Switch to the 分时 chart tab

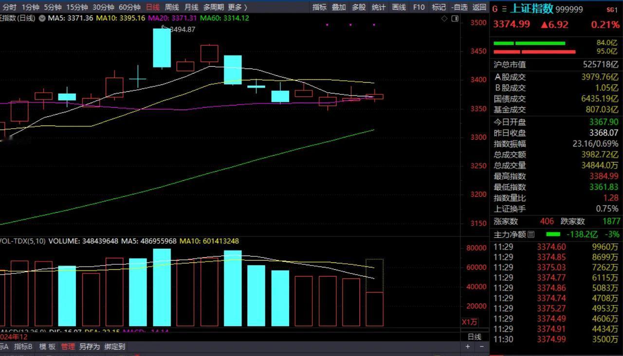tap(9, 7)
